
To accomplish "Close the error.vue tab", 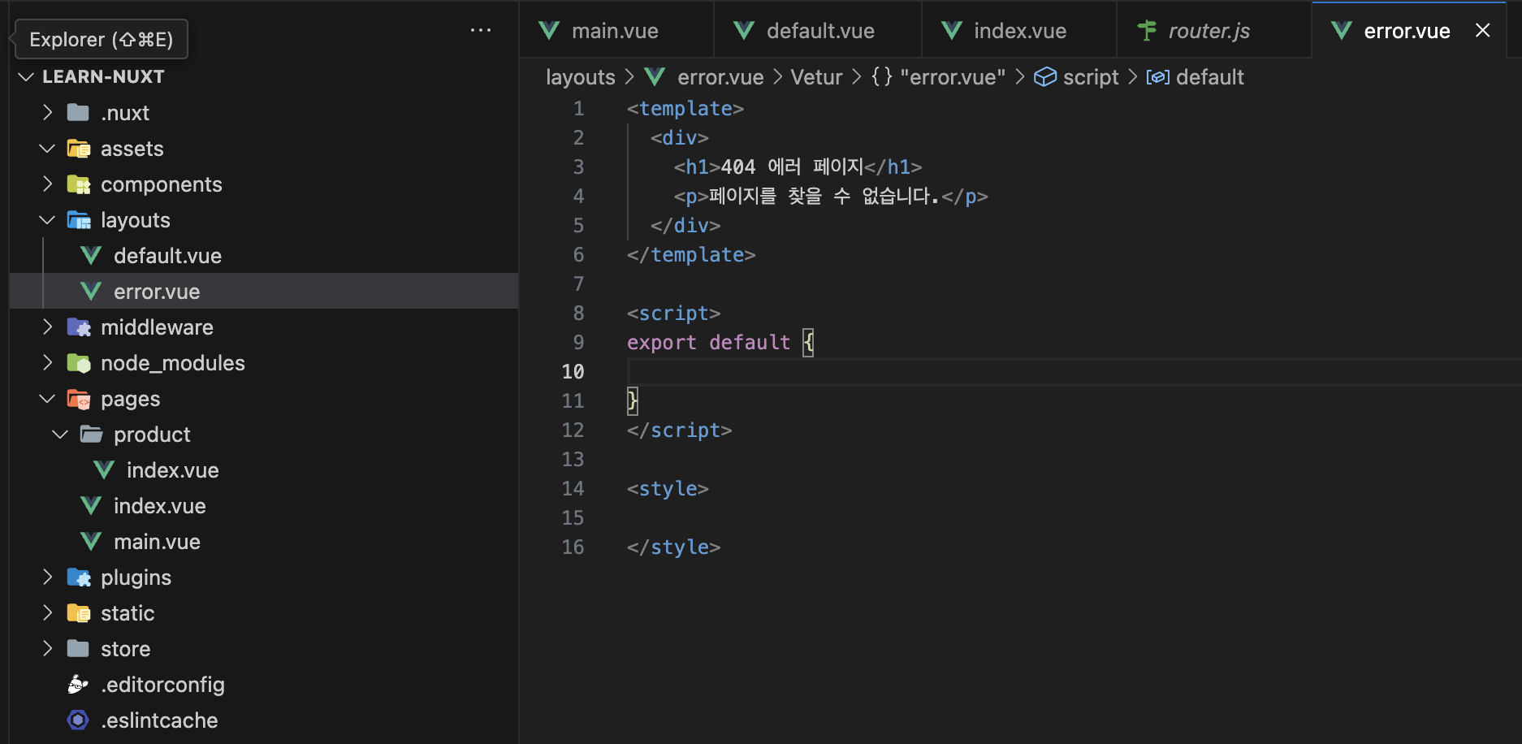I will (1482, 30).
